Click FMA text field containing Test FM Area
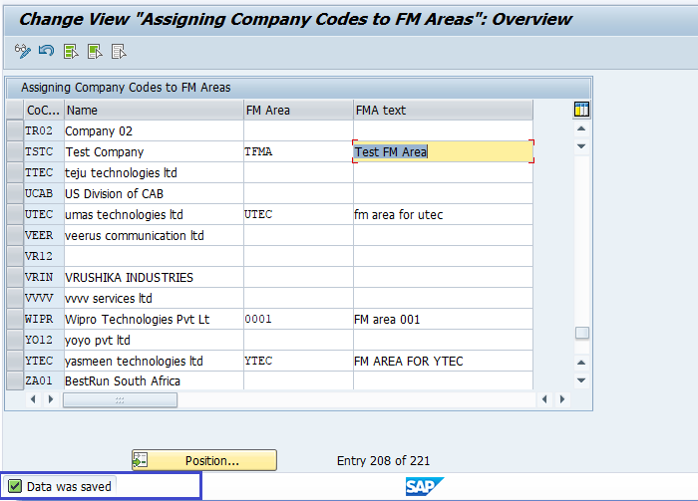Image resolution: width=698 pixels, height=501 pixels. (x=442, y=152)
